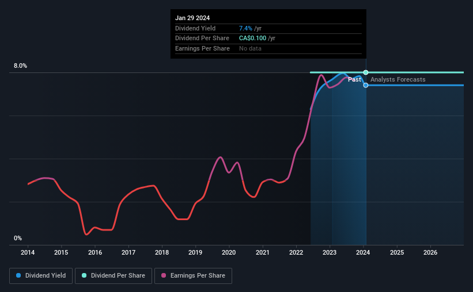Click the 2014 x-axis label

(x=28, y=252)
